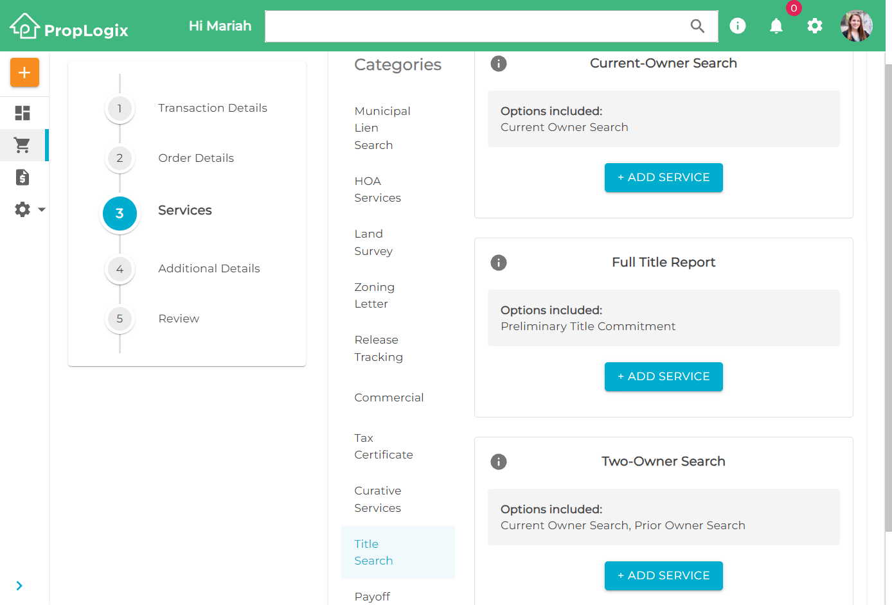Expand the sidebar settings dropdown arrow
Image resolution: width=892 pixels, height=605 pixels.
point(42,209)
